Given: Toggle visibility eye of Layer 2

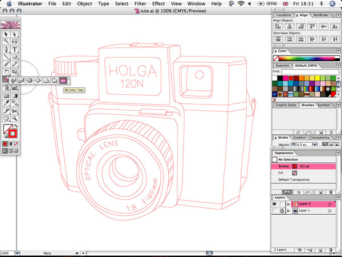Looking at the screenshot, I should (275, 204).
